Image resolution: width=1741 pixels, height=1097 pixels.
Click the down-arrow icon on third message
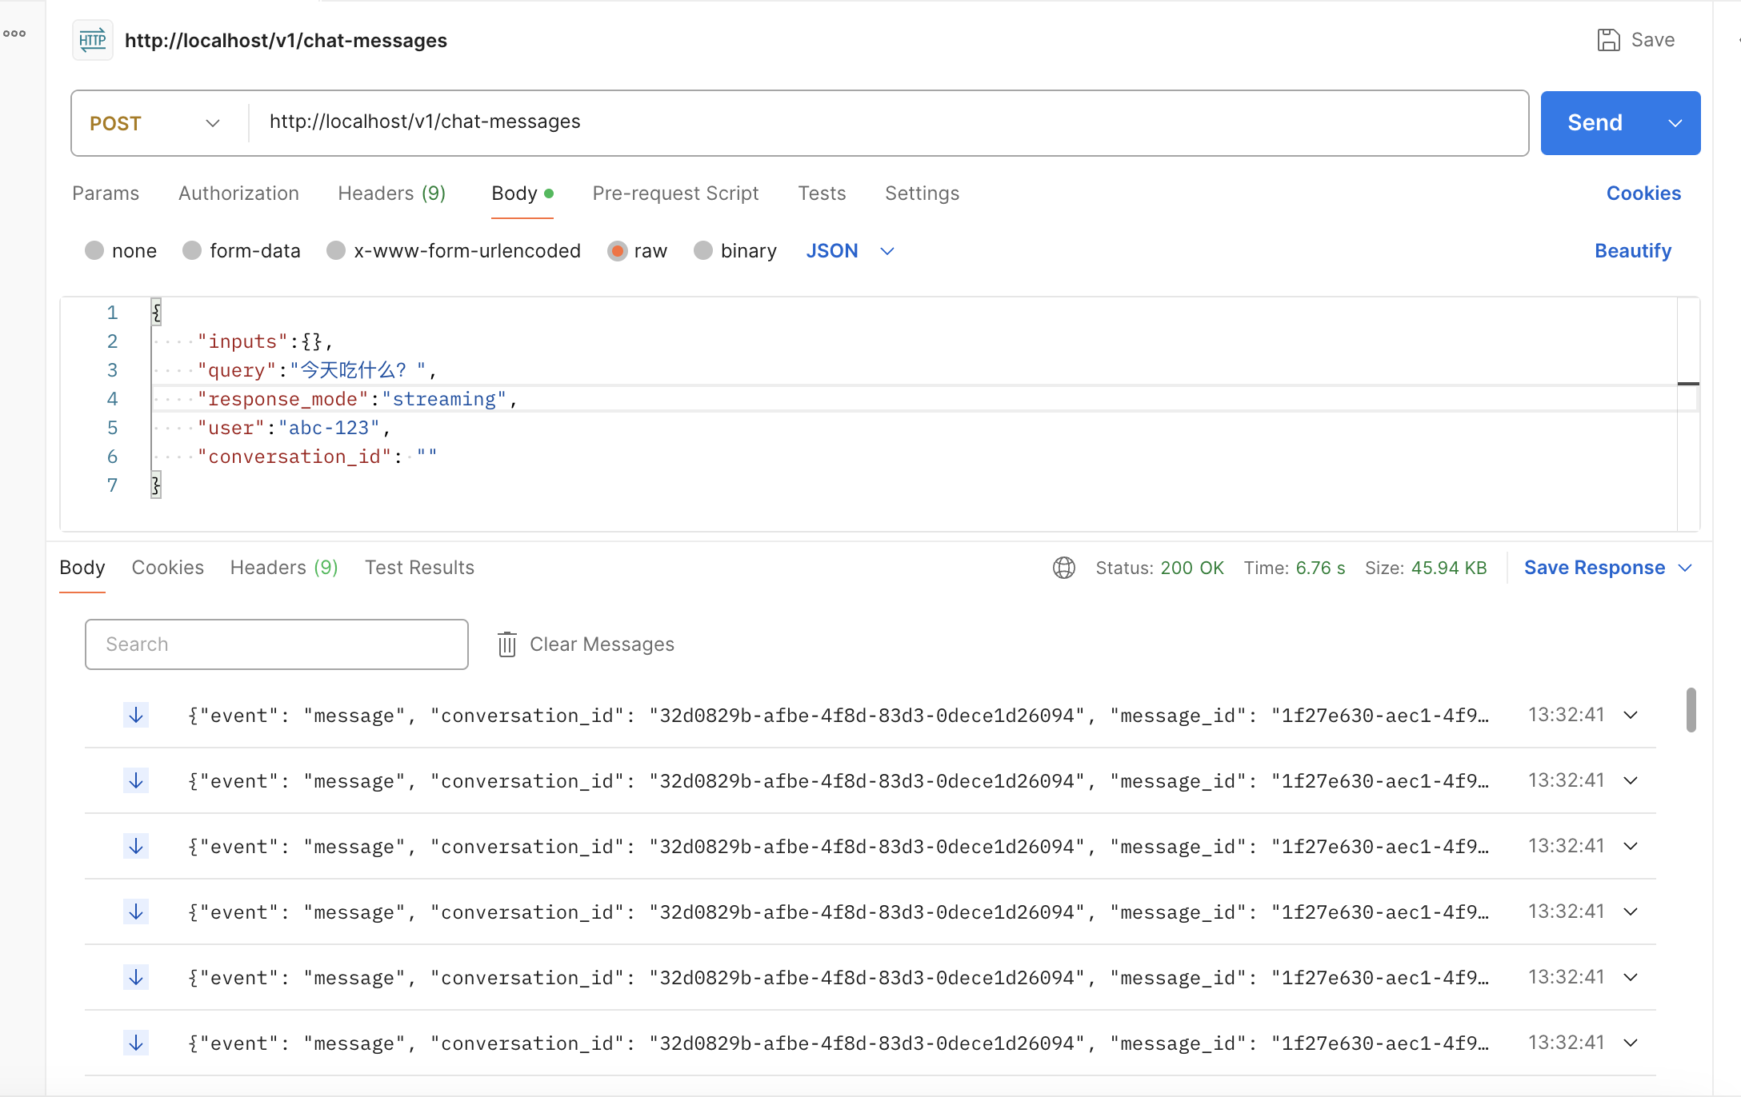coord(136,846)
